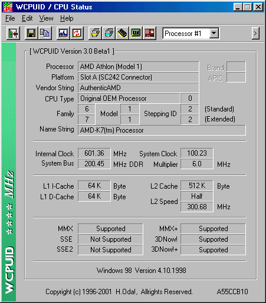The width and height of the screenshot is (266, 303).
Task: Click the red motherboard toolbar icon
Action: (149, 33)
